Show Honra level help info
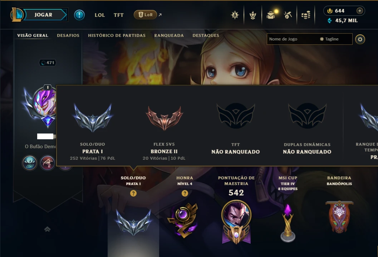The height and width of the screenshot is (257, 378). click(x=185, y=193)
